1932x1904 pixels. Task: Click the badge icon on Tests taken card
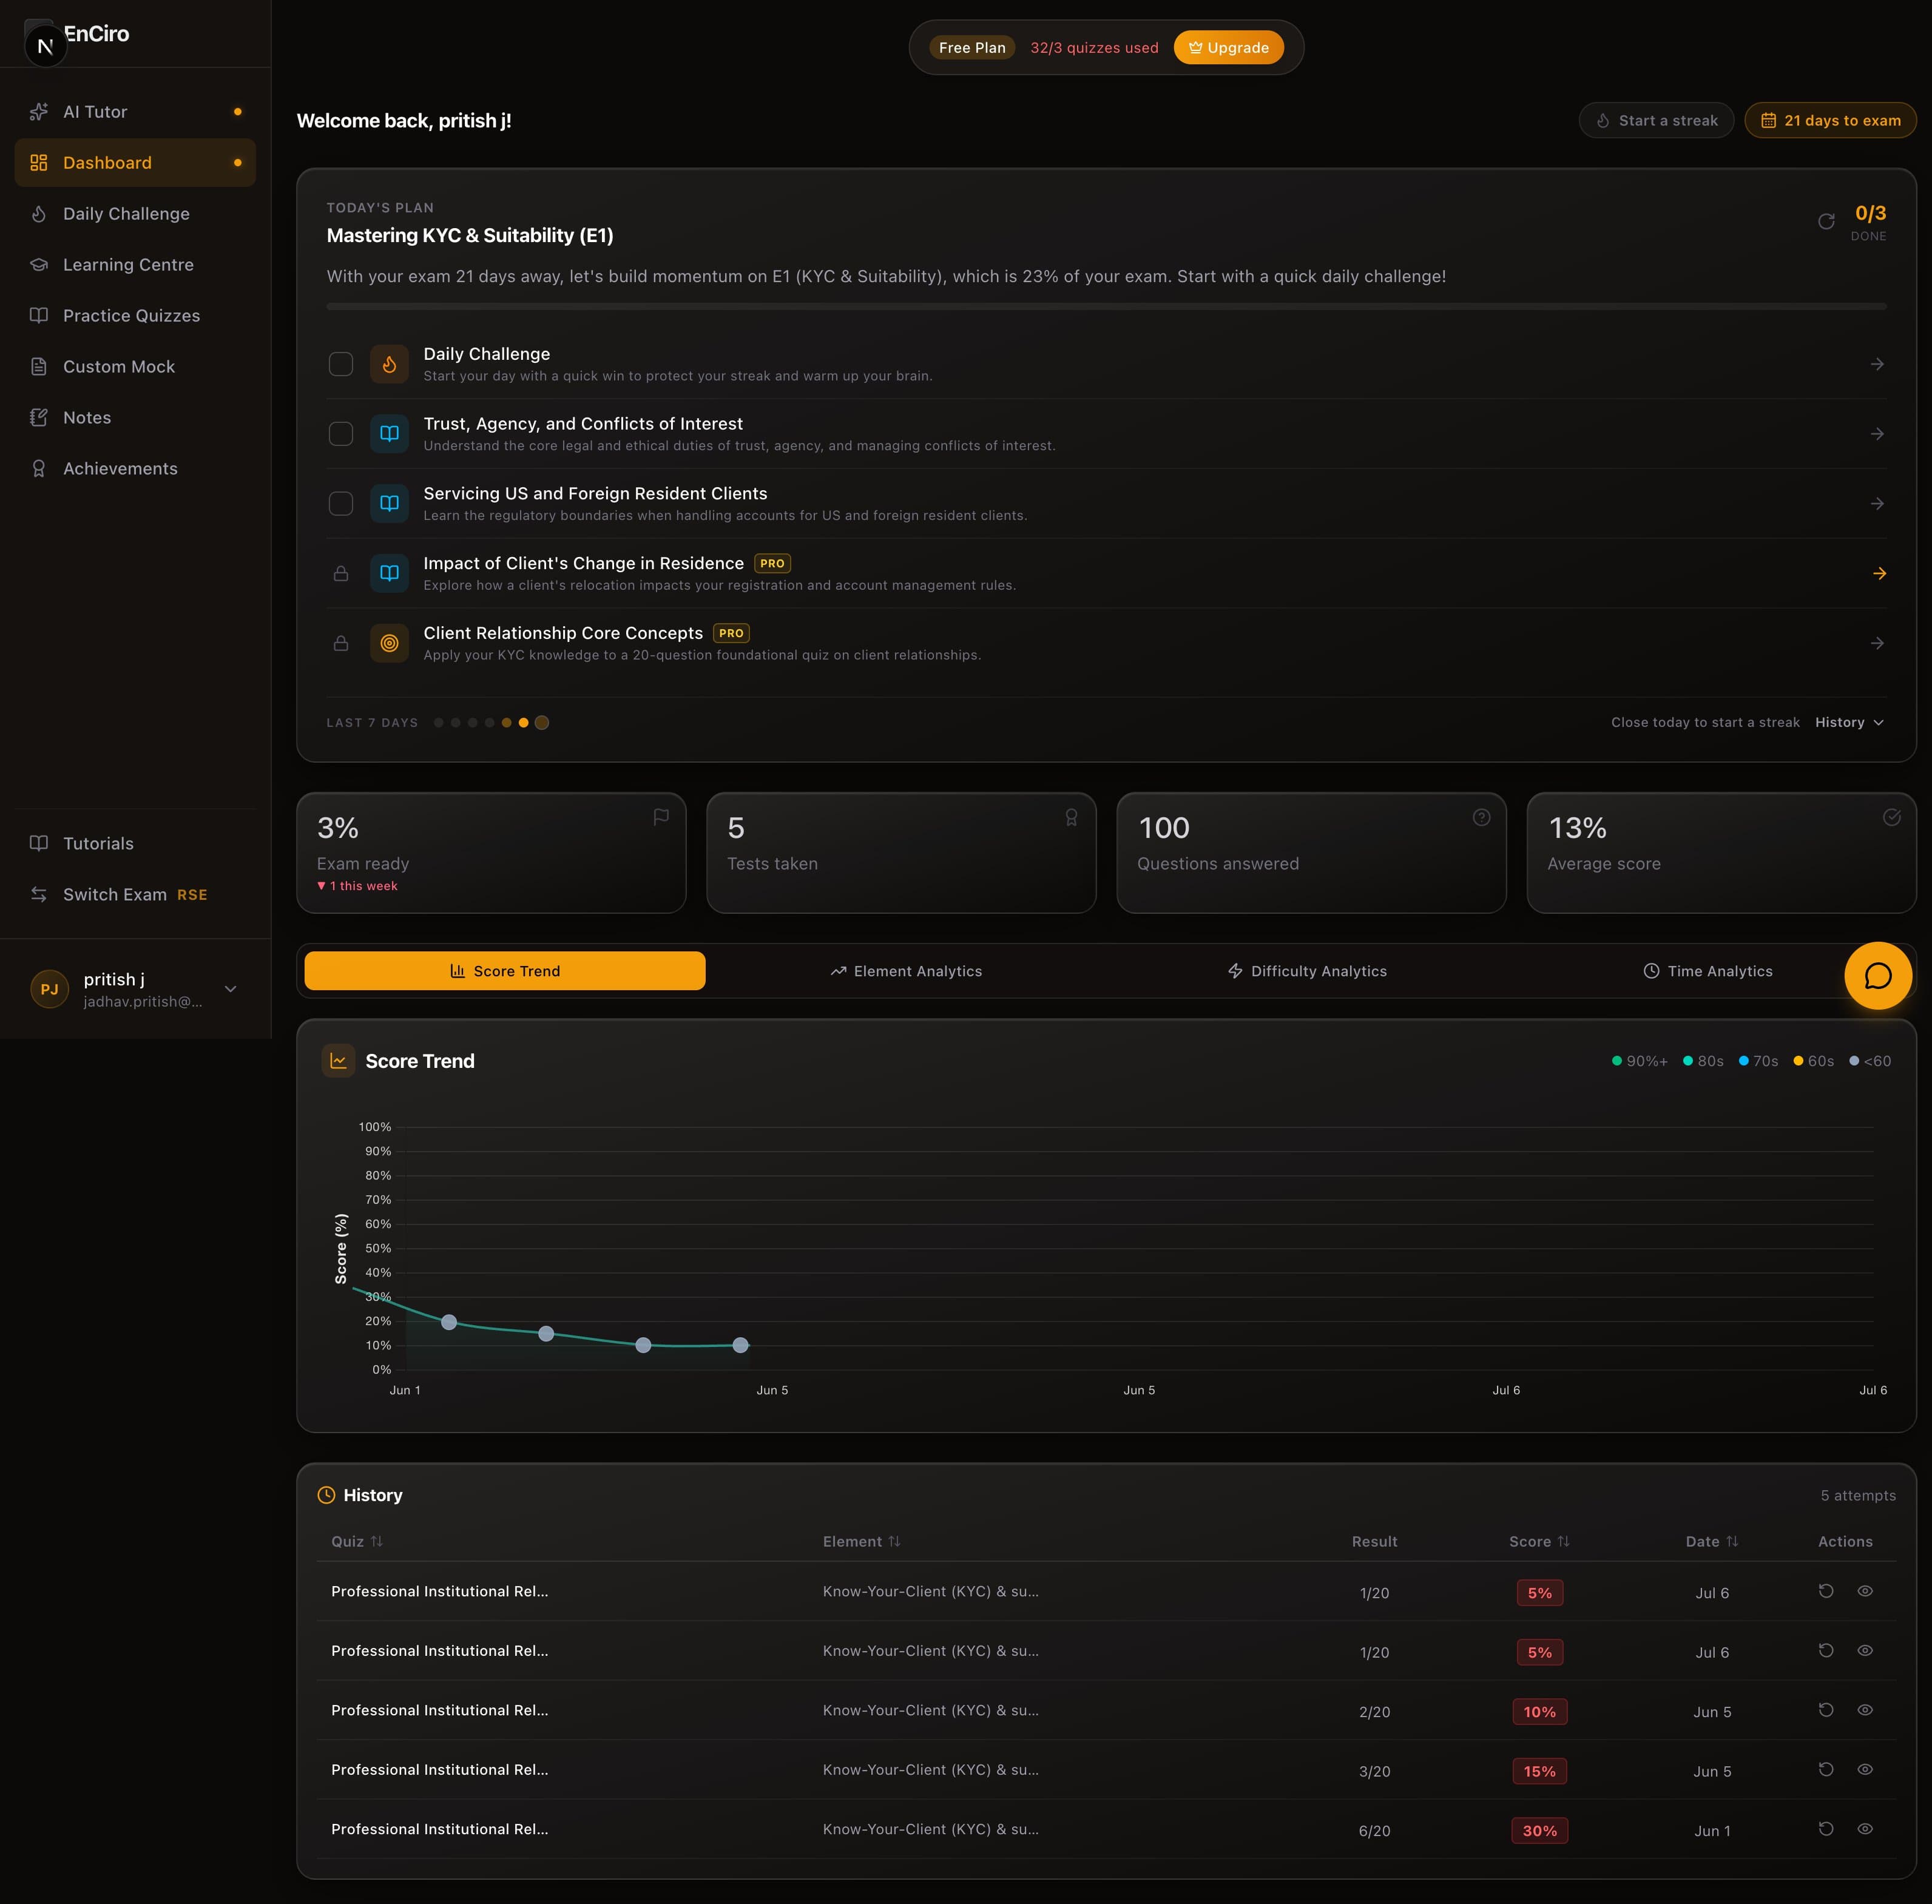[x=1071, y=817]
